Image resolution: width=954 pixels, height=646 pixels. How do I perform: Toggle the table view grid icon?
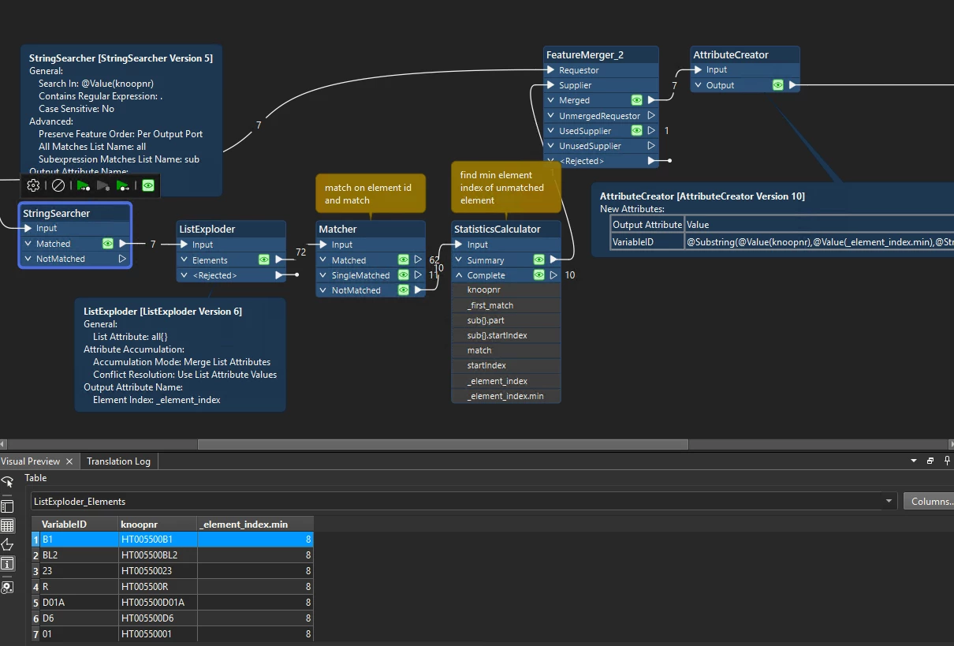click(7, 525)
